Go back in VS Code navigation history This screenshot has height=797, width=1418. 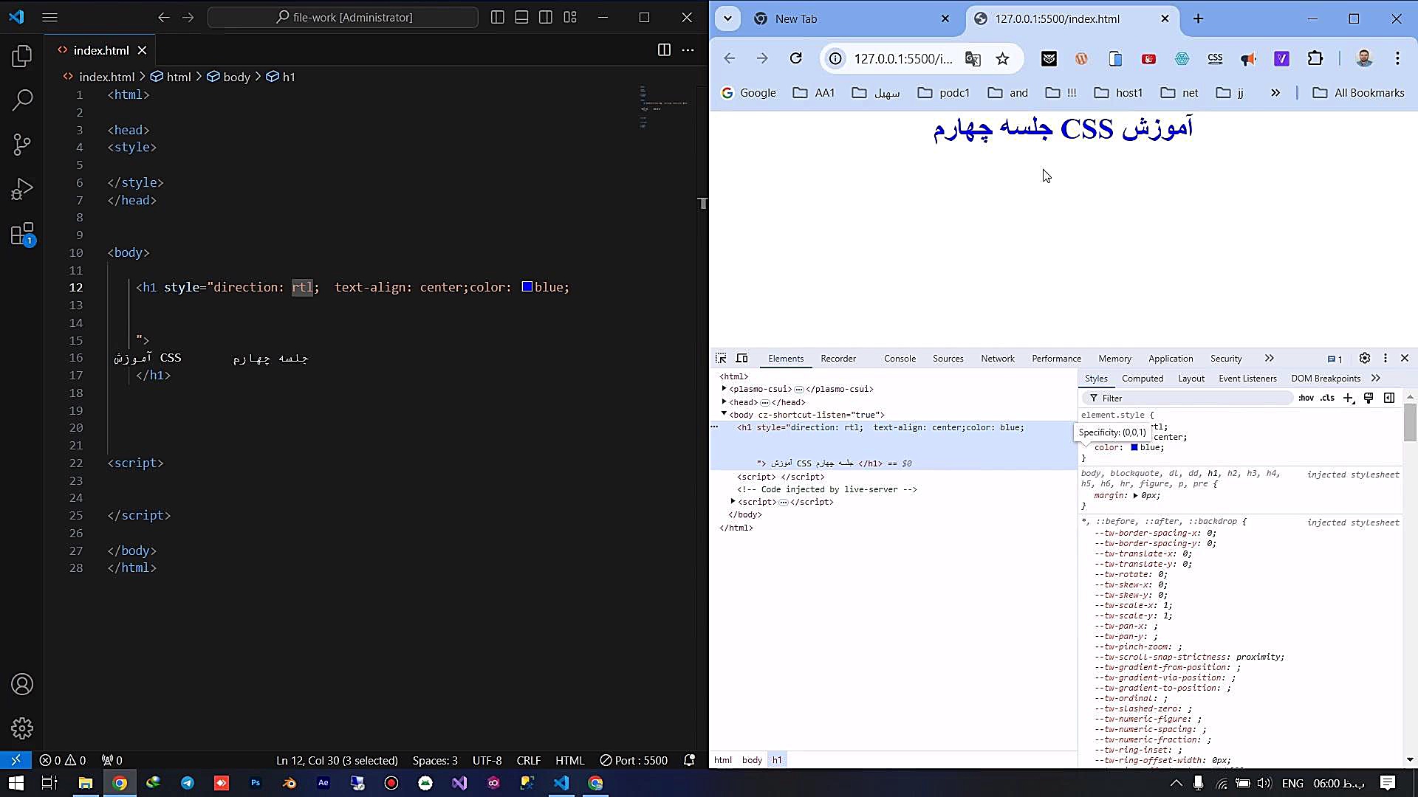[x=164, y=17]
